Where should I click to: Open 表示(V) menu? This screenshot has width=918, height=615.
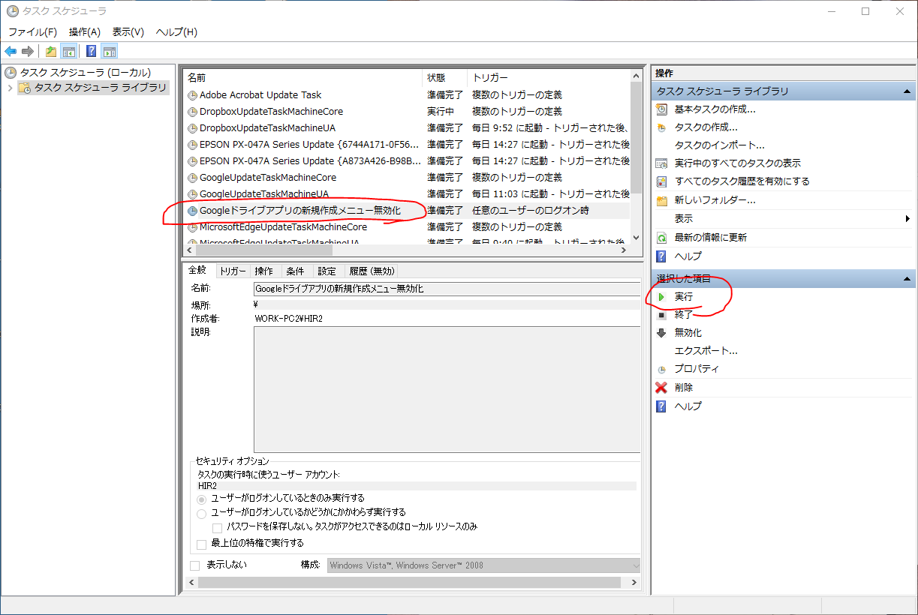(x=128, y=32)
